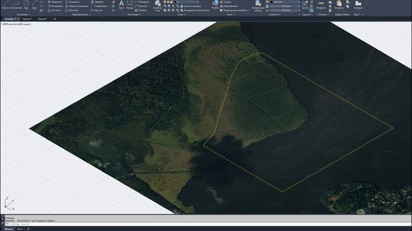Click Копирование свойств (Match Properties)
Screen dimensions: 412x231
[258, 5]
